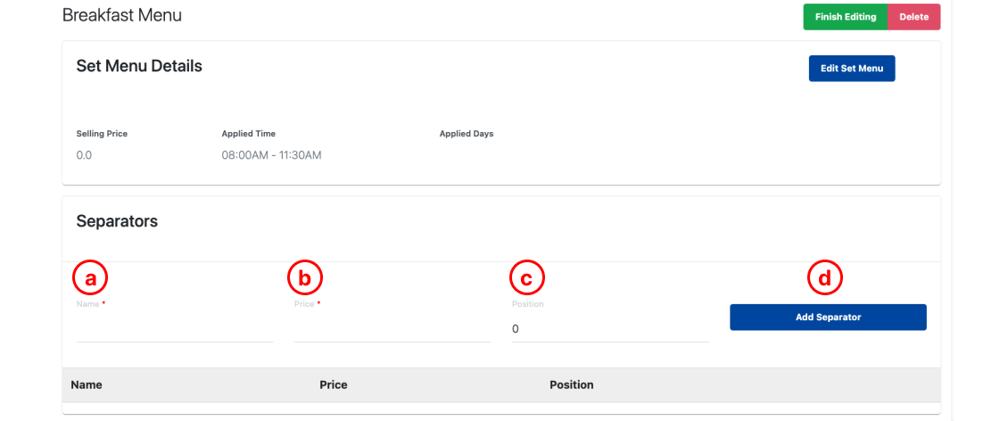Select the Position field showing 0
1008x421 pixels.
(x=610, y=329)
